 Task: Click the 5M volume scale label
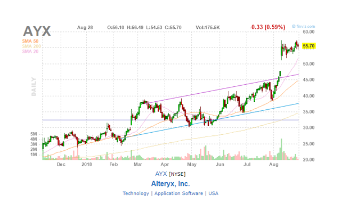pos(34,134)
